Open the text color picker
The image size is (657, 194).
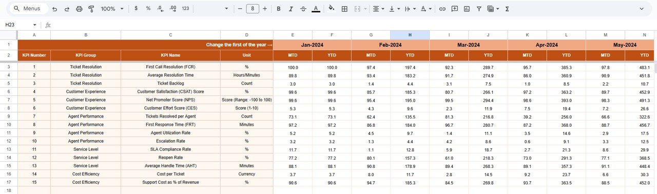[316, 9]
